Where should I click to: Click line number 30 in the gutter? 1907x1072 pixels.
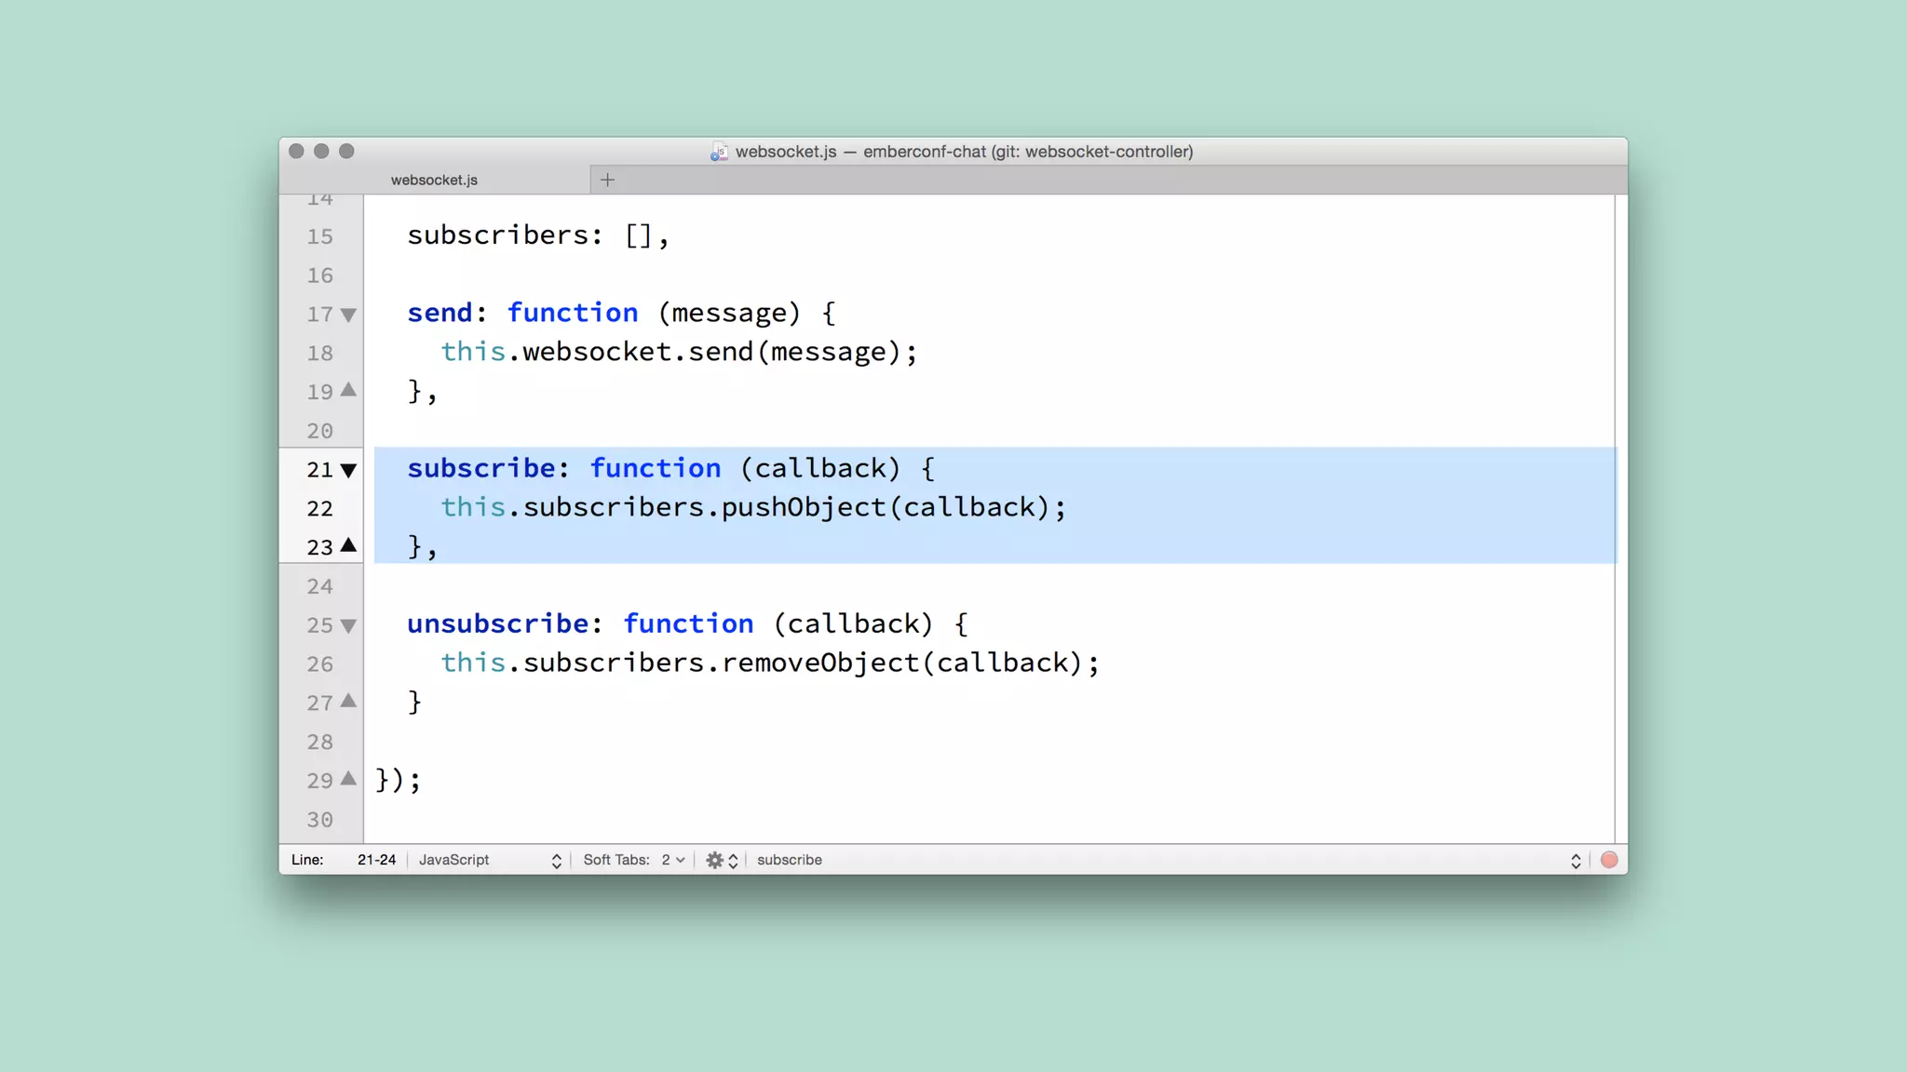point(319,820)
